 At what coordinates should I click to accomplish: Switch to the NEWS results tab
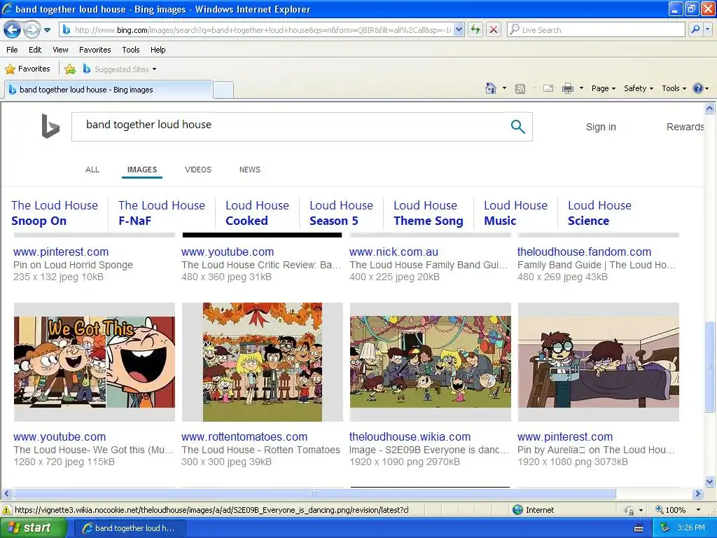click(250, 170)
